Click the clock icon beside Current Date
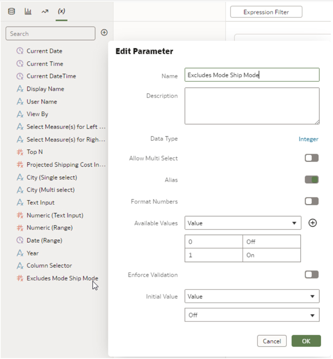Screen dimensions: 333x359 pos(20,51)
